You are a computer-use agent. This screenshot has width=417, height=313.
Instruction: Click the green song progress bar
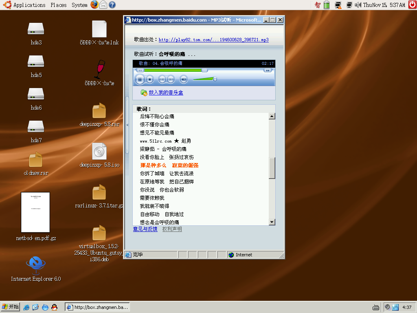pos(172,70)
